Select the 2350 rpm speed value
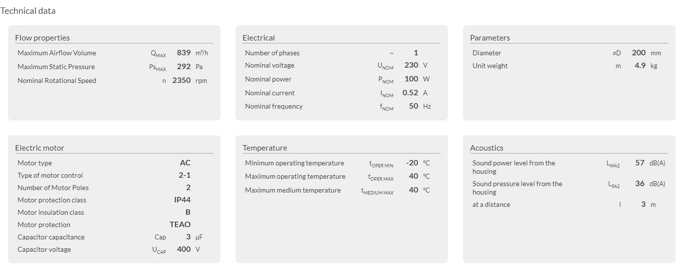Screen dimensions: 681x273 (181, 80)
